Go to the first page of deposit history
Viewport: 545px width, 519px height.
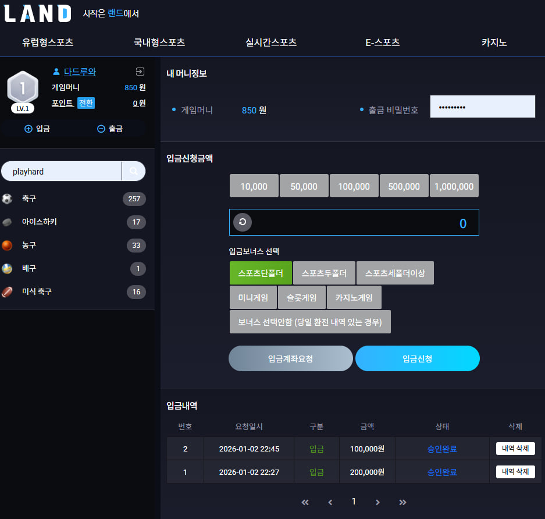pyautogui.click(x=305, y=502)
